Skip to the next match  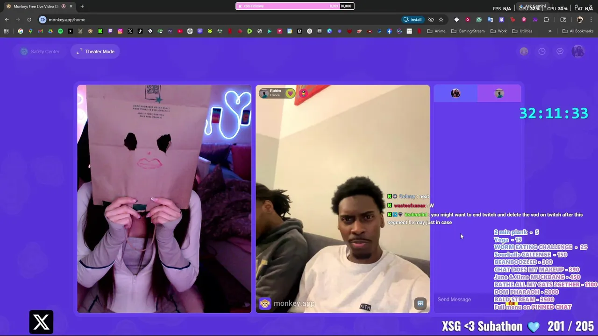tap(420, 304)
